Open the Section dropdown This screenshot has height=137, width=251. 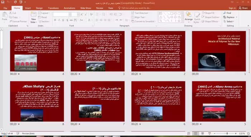point(44,21)
